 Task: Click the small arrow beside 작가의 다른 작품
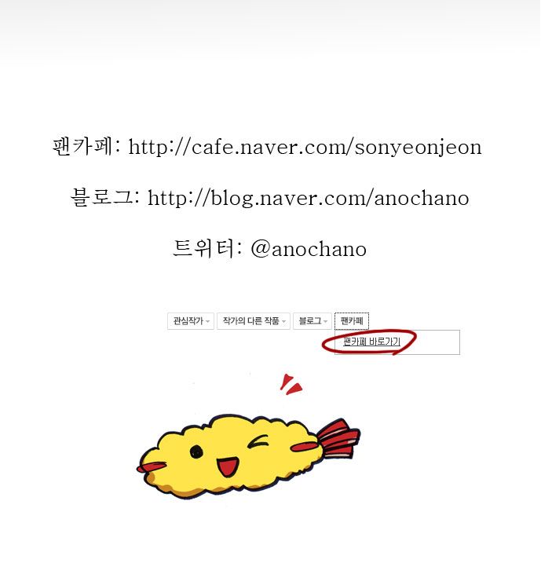283,322
